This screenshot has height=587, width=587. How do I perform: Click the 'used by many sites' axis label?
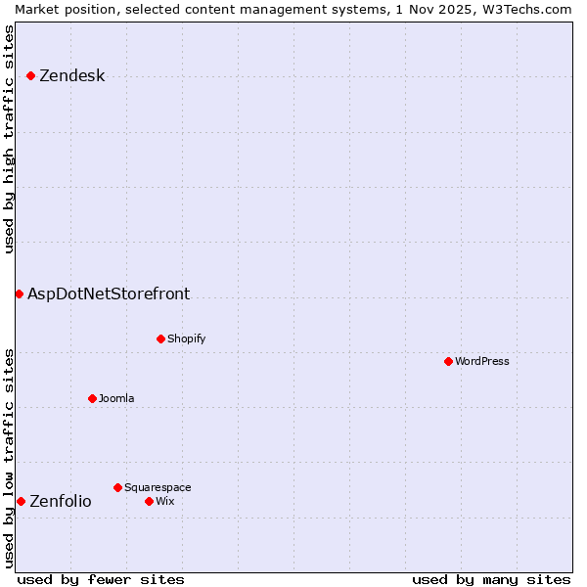491,579
